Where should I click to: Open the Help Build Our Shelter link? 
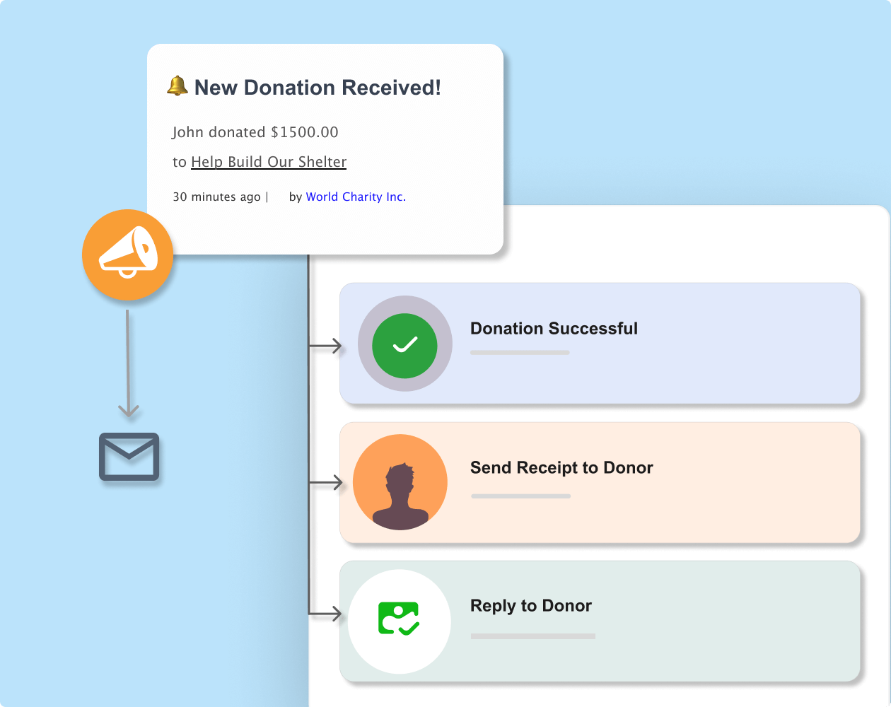(x=269, y=161)
